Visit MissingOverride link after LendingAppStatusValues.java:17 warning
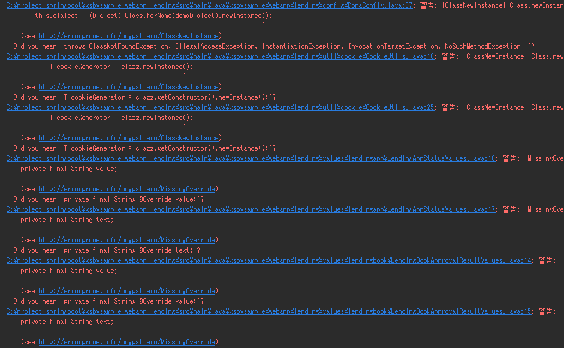 point(126,240)
